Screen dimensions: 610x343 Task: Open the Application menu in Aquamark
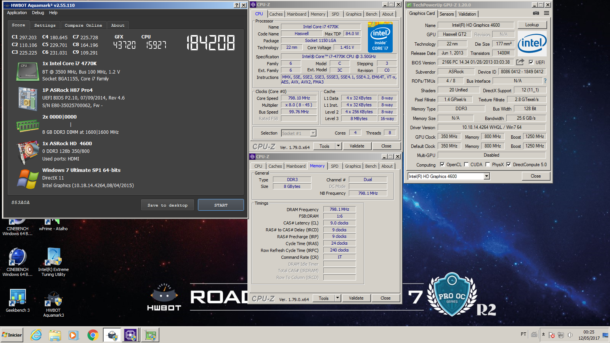pyautogui.click(x=17, y=13)
